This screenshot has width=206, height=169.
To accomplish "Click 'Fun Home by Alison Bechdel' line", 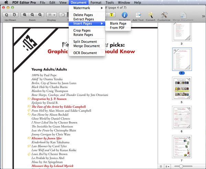I will point(50,115).
